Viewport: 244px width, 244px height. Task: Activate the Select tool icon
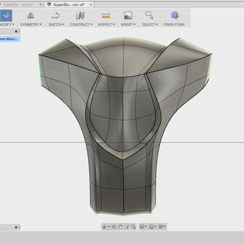(149, 16)
